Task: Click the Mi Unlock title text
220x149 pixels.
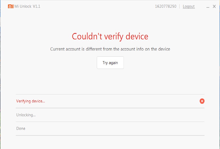Action: click(x=23, y=6)
